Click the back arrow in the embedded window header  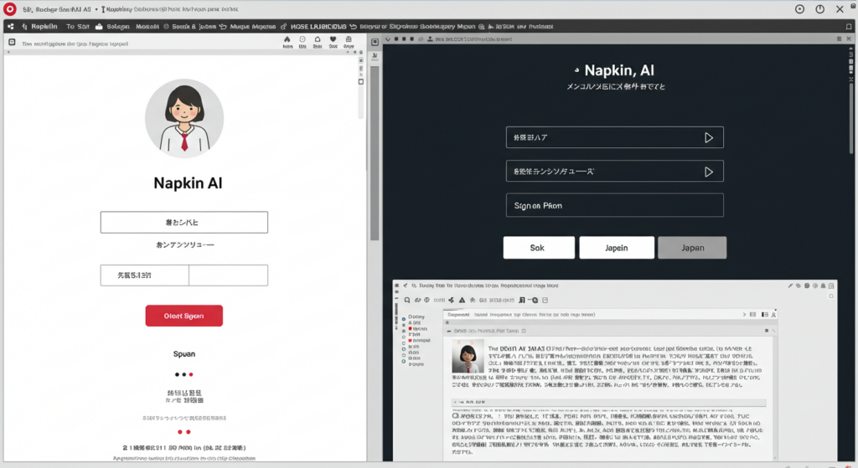pyautogui.click(x=406, y=285)
